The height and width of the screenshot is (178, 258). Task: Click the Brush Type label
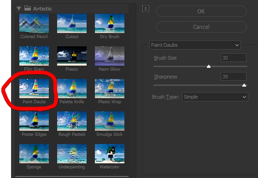(165, 97)
